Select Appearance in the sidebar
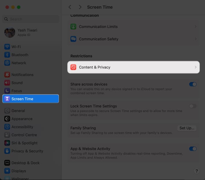Screen dimensions: 205x180 pos(30,119)
